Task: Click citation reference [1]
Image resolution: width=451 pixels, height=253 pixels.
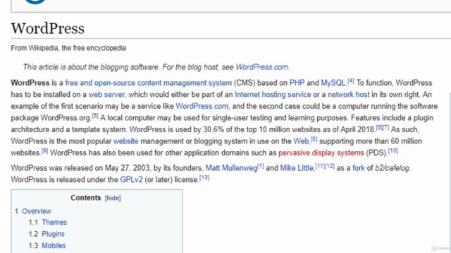Action: (x=261, y=166)
